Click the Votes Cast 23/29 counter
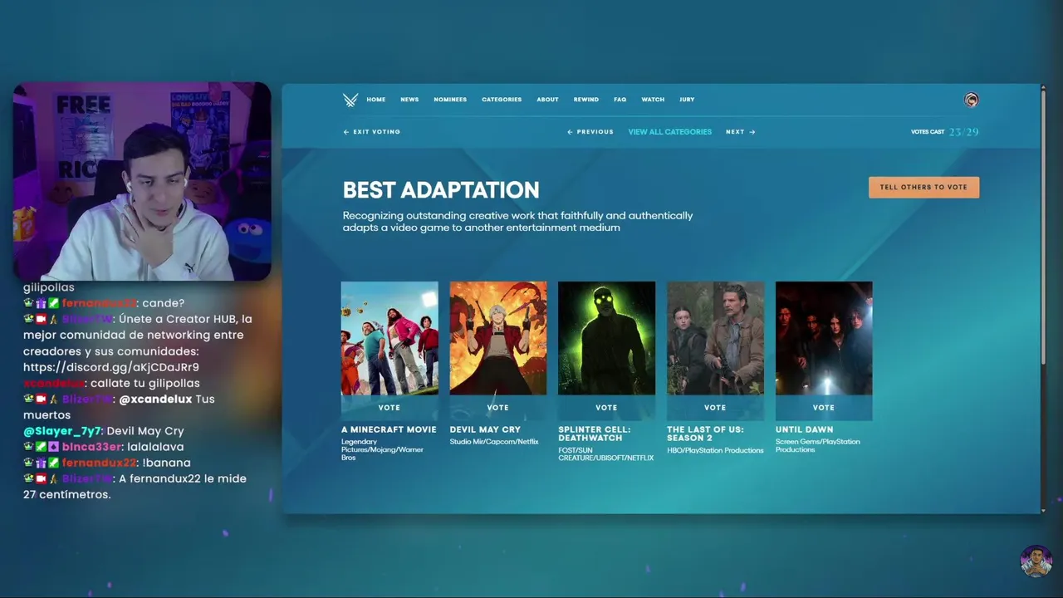Viewport: 1063px width, 598px height. pos(945,132)
